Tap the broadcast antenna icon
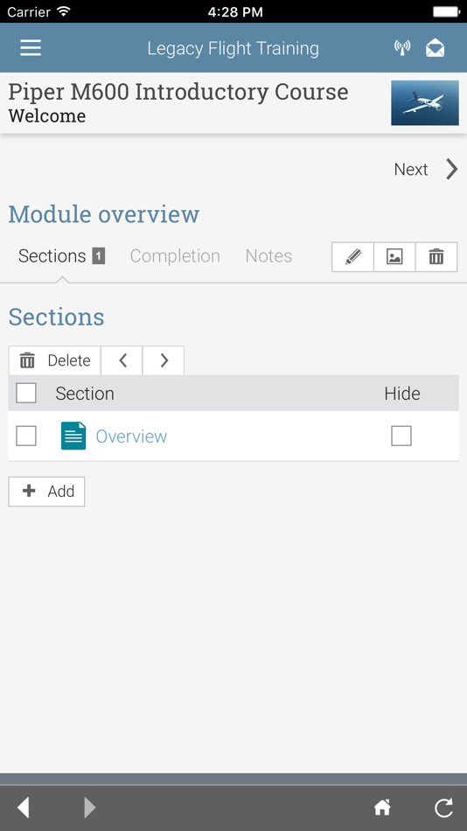This screenshot has width=467, height=831. click(x=402, y=48)
